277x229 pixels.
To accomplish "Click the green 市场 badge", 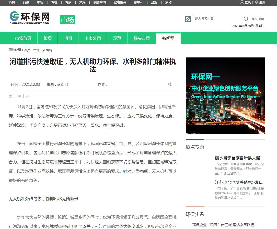I will coord(67,20).
